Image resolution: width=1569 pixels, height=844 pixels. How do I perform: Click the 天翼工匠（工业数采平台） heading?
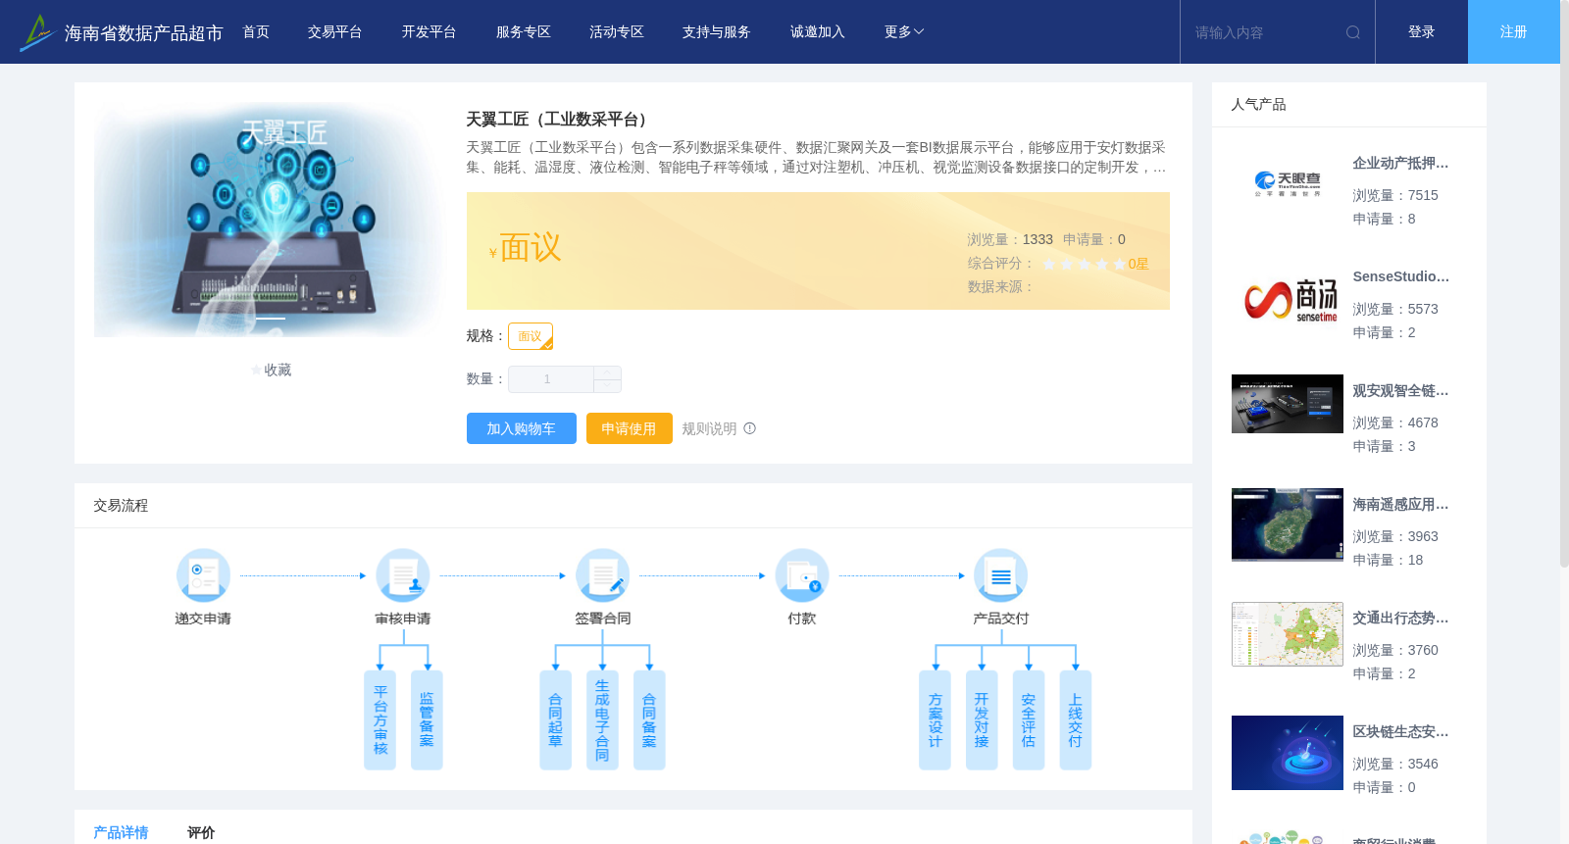tap(560, 120)
